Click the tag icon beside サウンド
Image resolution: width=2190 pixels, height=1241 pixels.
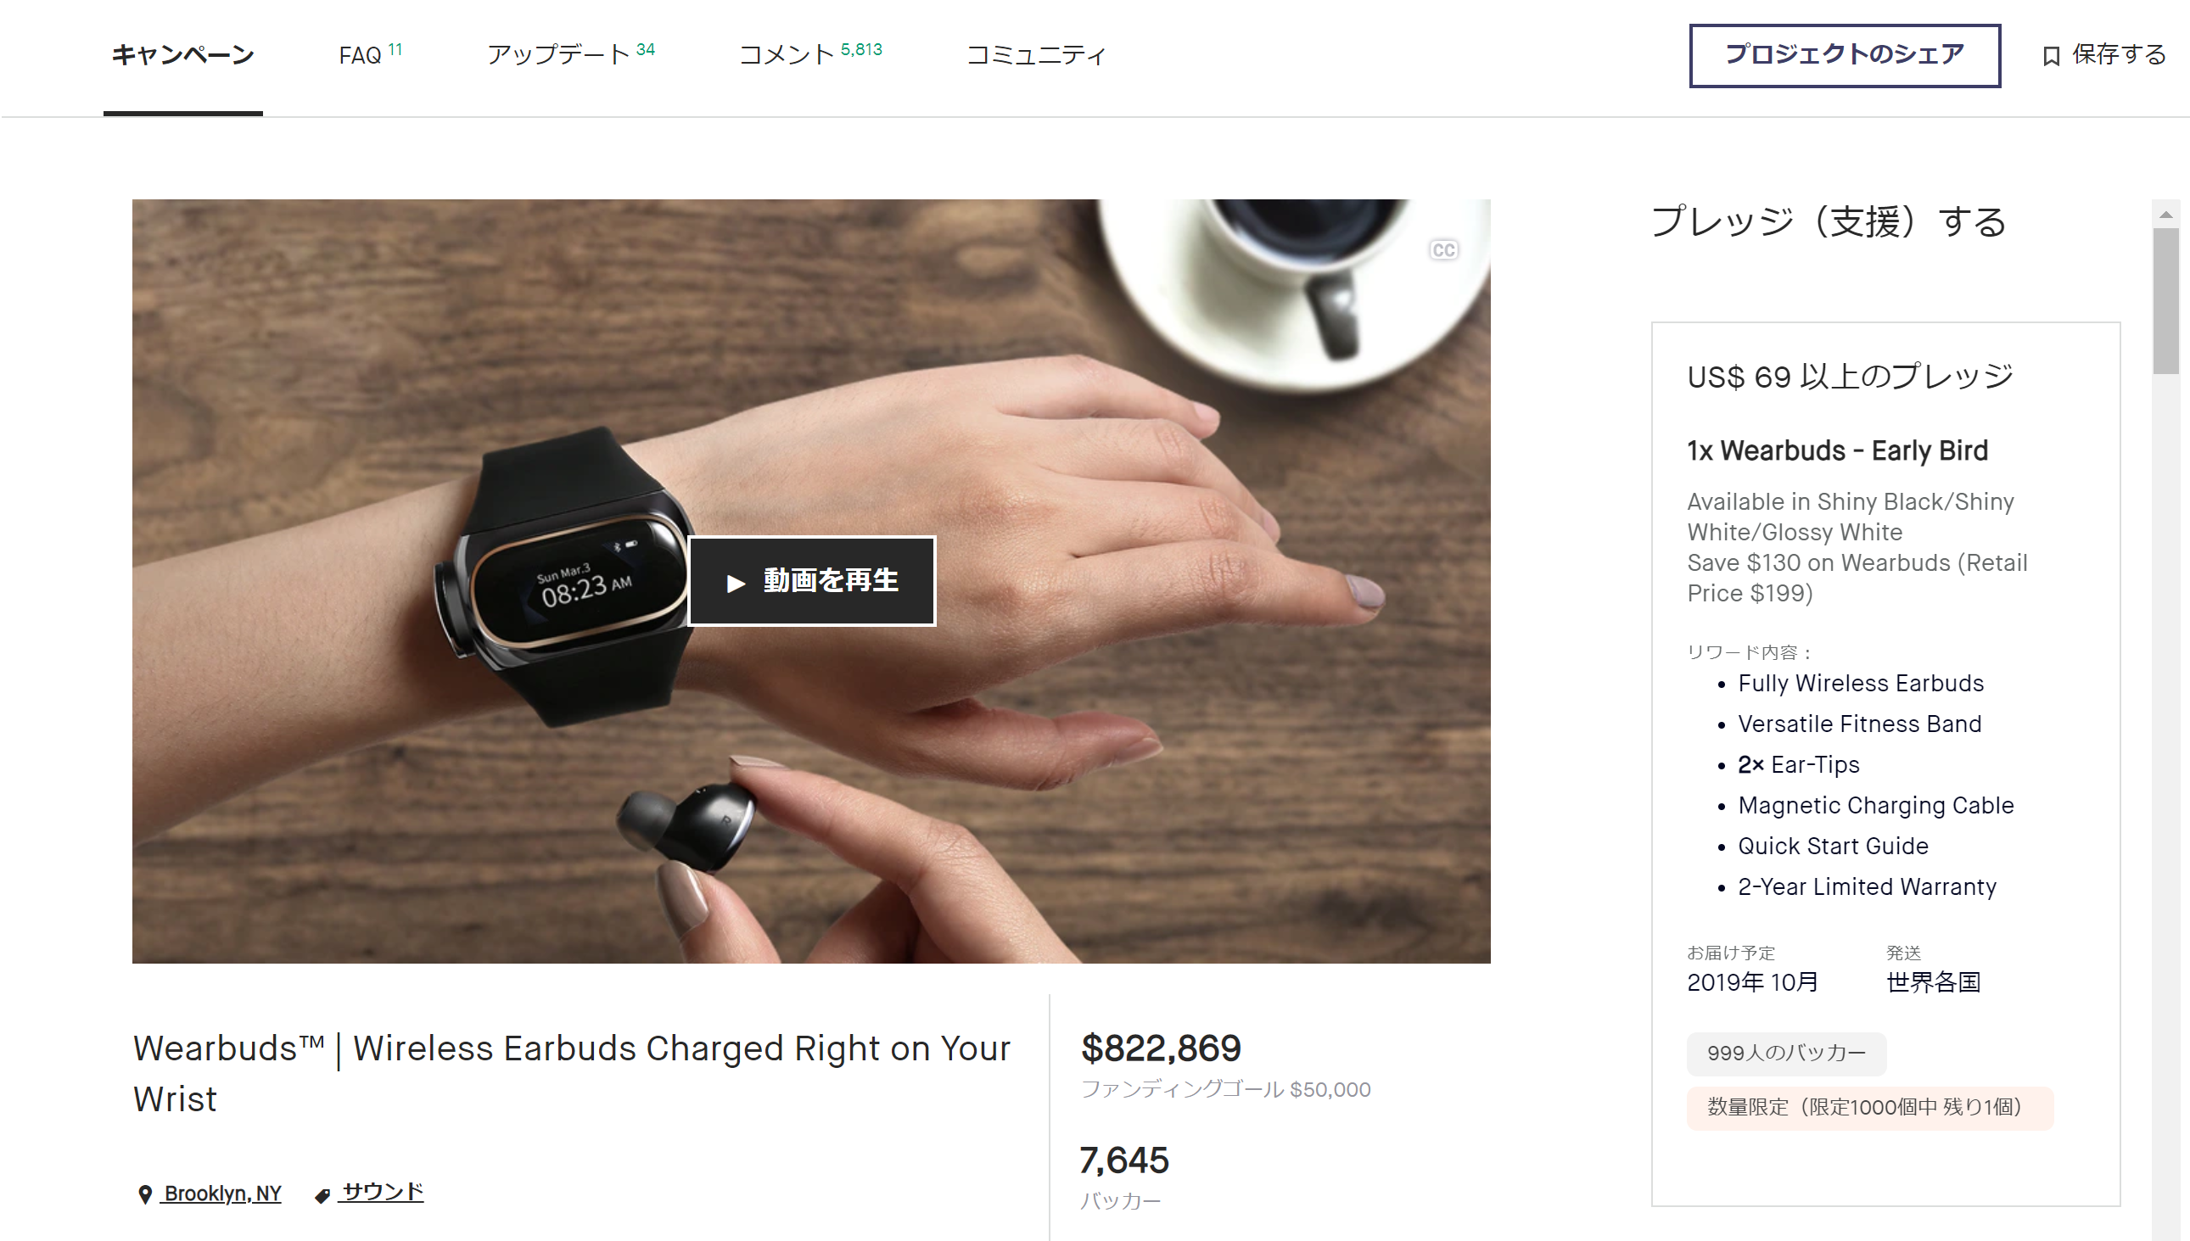(322, 1196)
